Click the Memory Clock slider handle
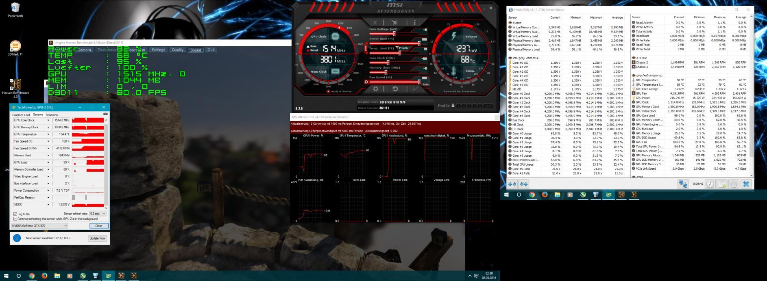Viewport: 767px width, 281px height. tap(385, 72)
